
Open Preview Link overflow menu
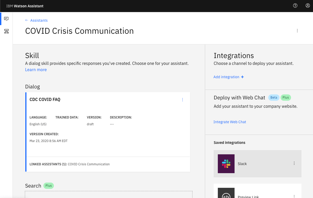[x=294, y=196]
